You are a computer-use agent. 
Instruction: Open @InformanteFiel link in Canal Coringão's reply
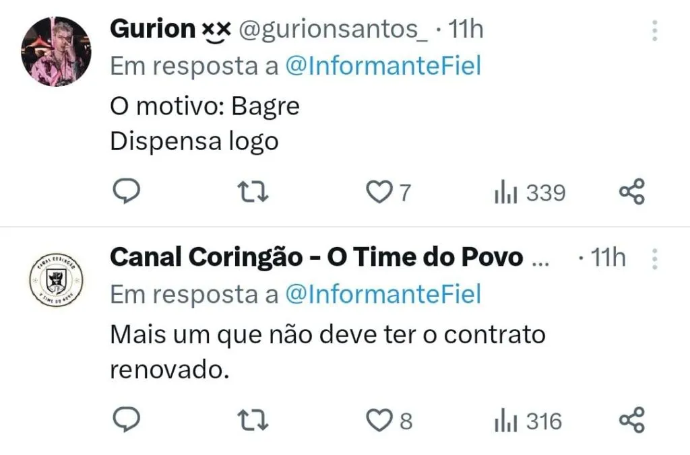tap(383, 295)
